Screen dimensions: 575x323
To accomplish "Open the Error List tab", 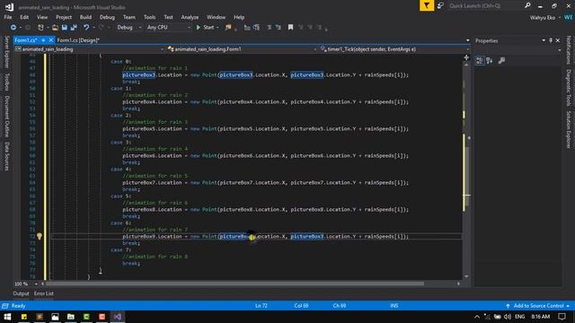I will coord(44,293).
